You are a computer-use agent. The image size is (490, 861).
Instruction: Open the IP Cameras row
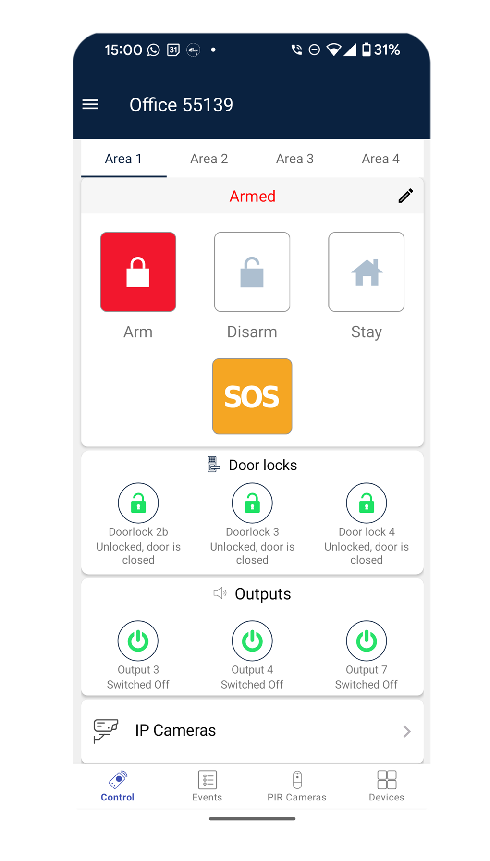tap(252, 731)
